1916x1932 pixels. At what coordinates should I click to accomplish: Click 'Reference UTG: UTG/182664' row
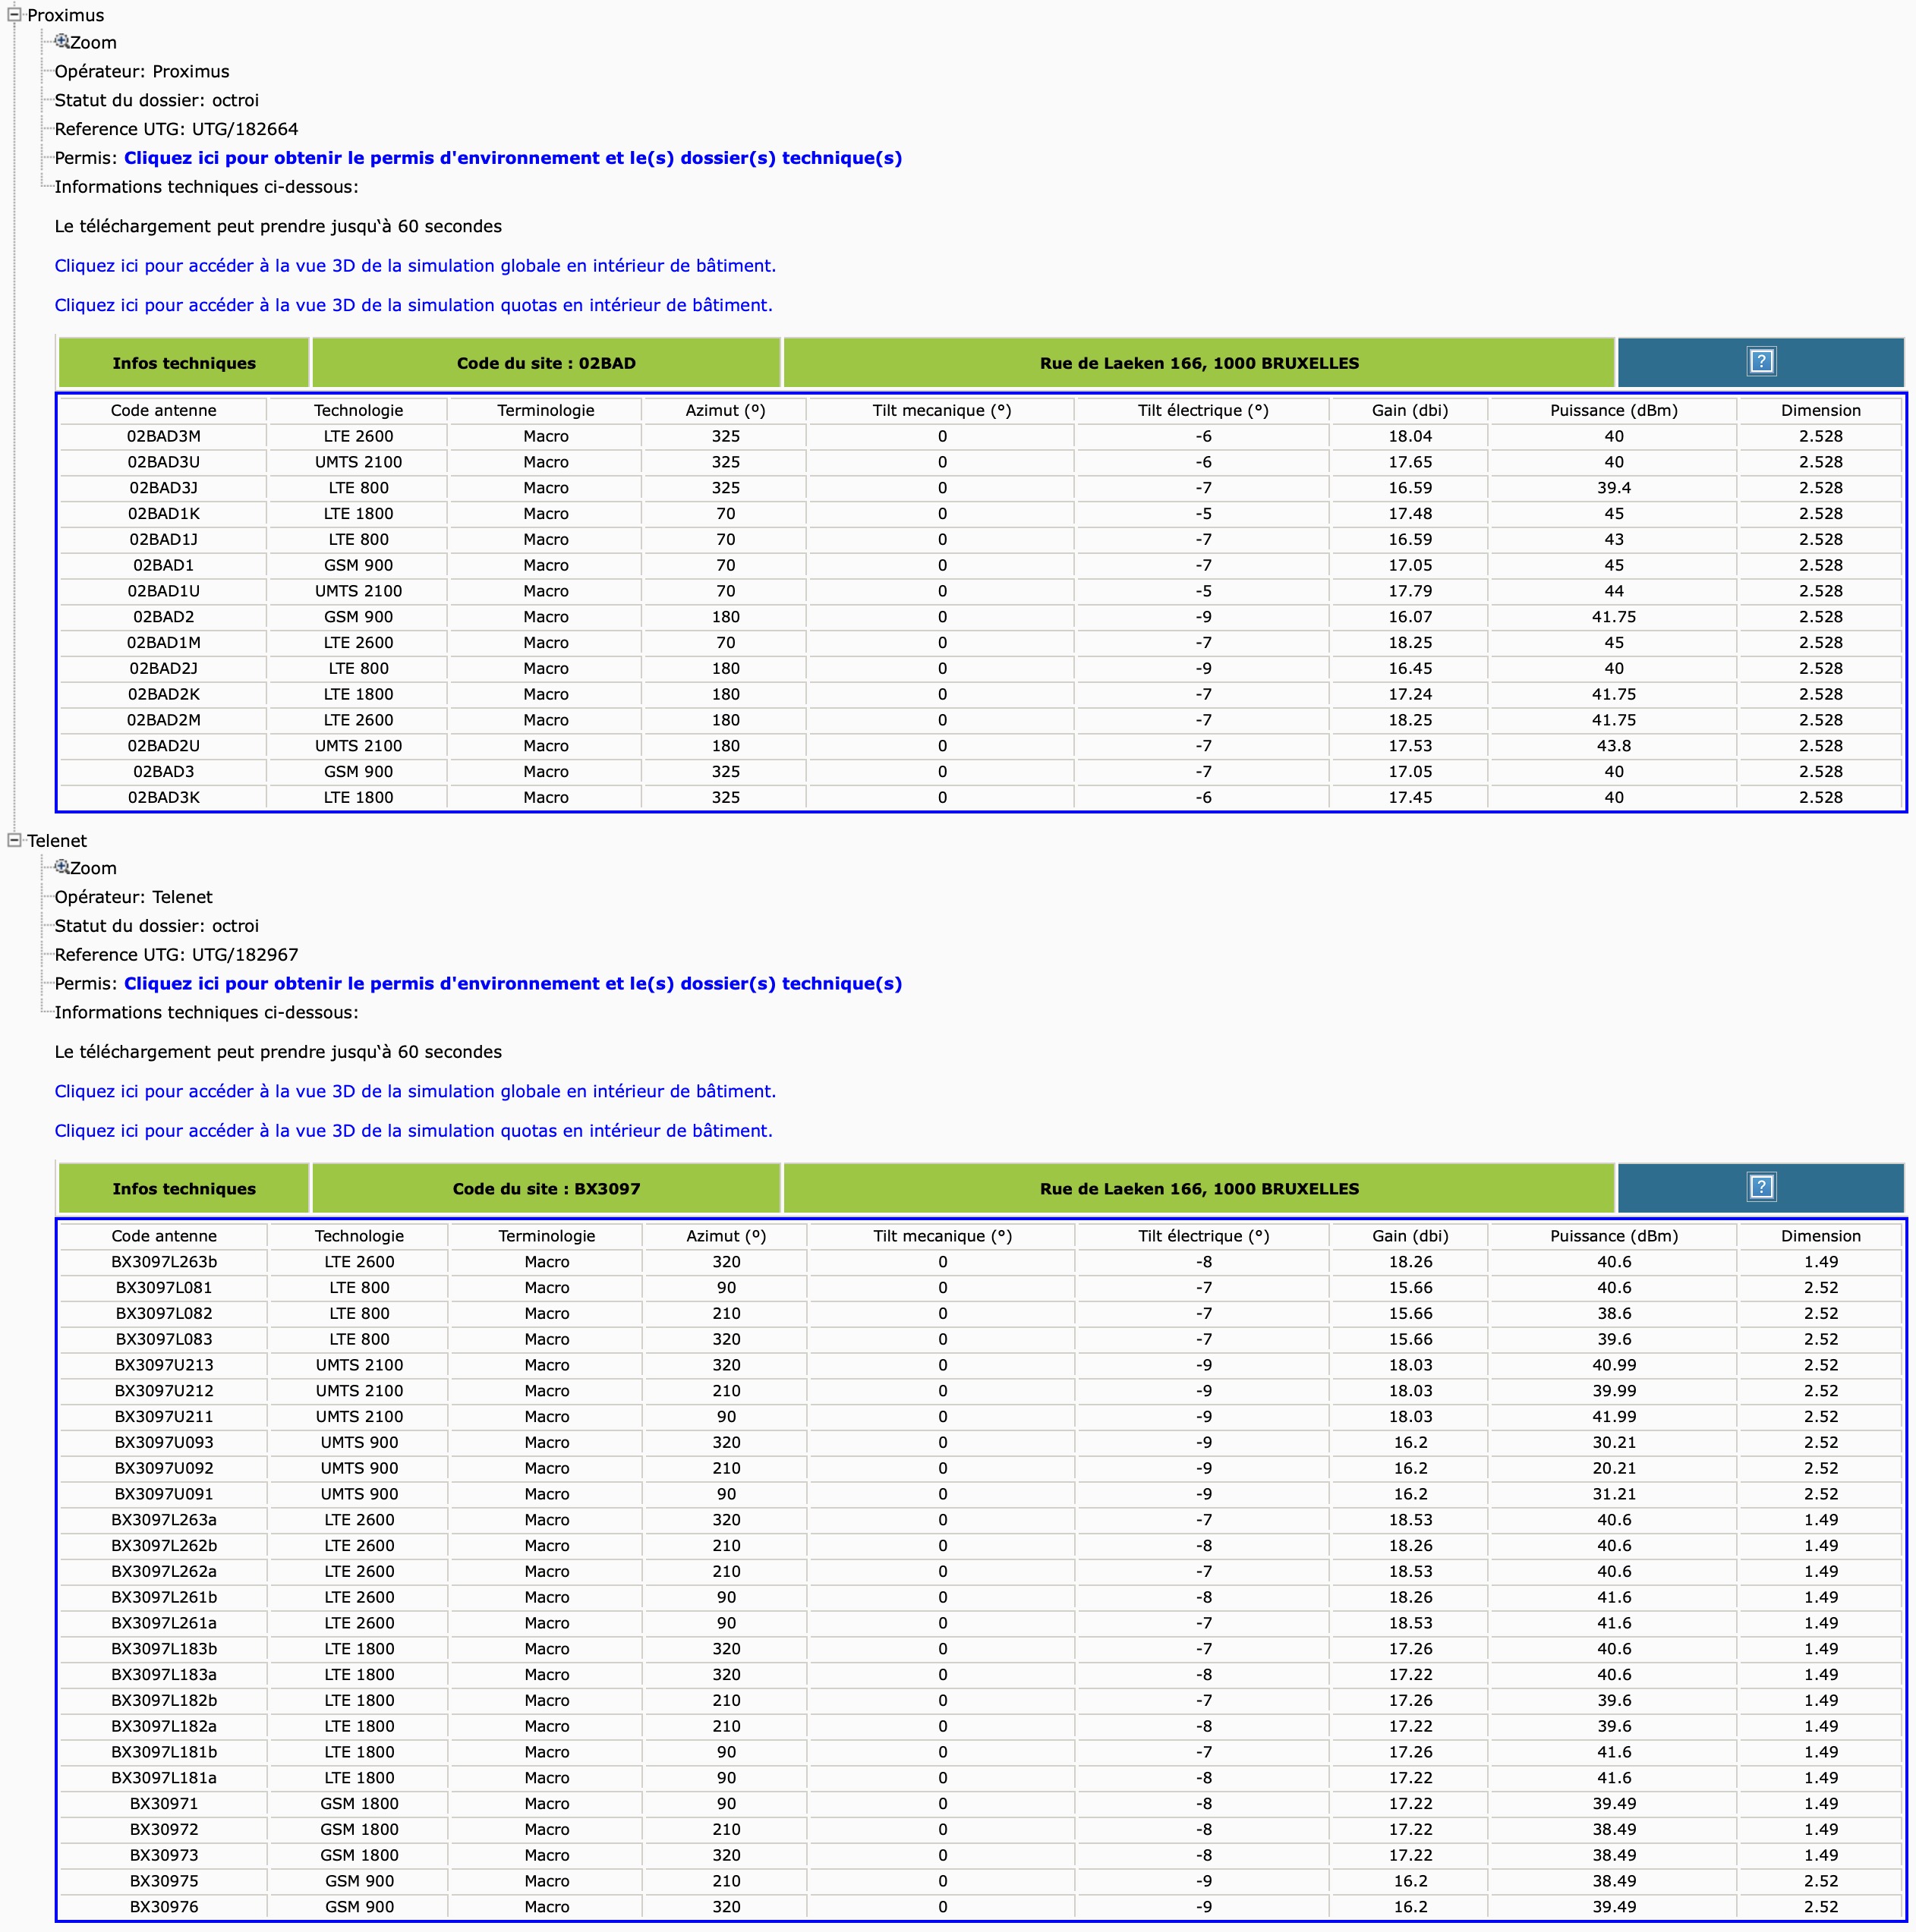click(176, 129)
